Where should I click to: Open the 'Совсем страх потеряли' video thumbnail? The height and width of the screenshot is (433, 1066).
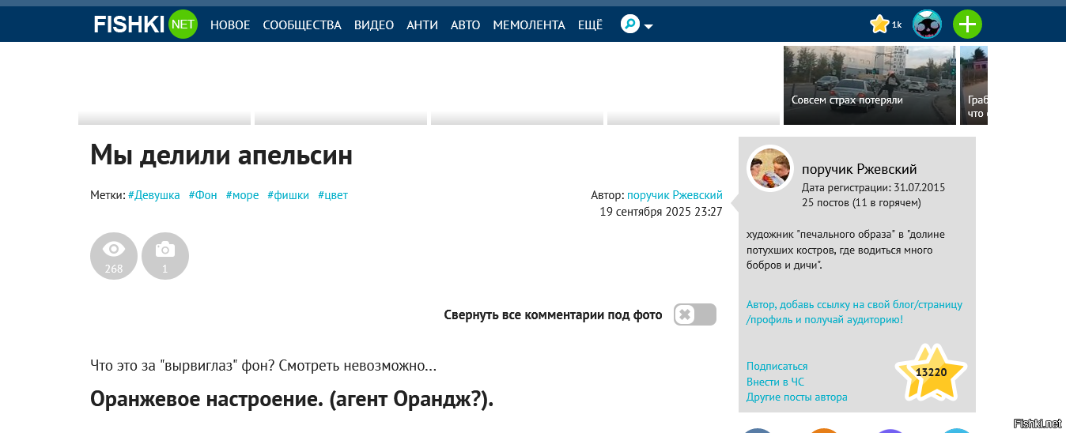point(870,85)
